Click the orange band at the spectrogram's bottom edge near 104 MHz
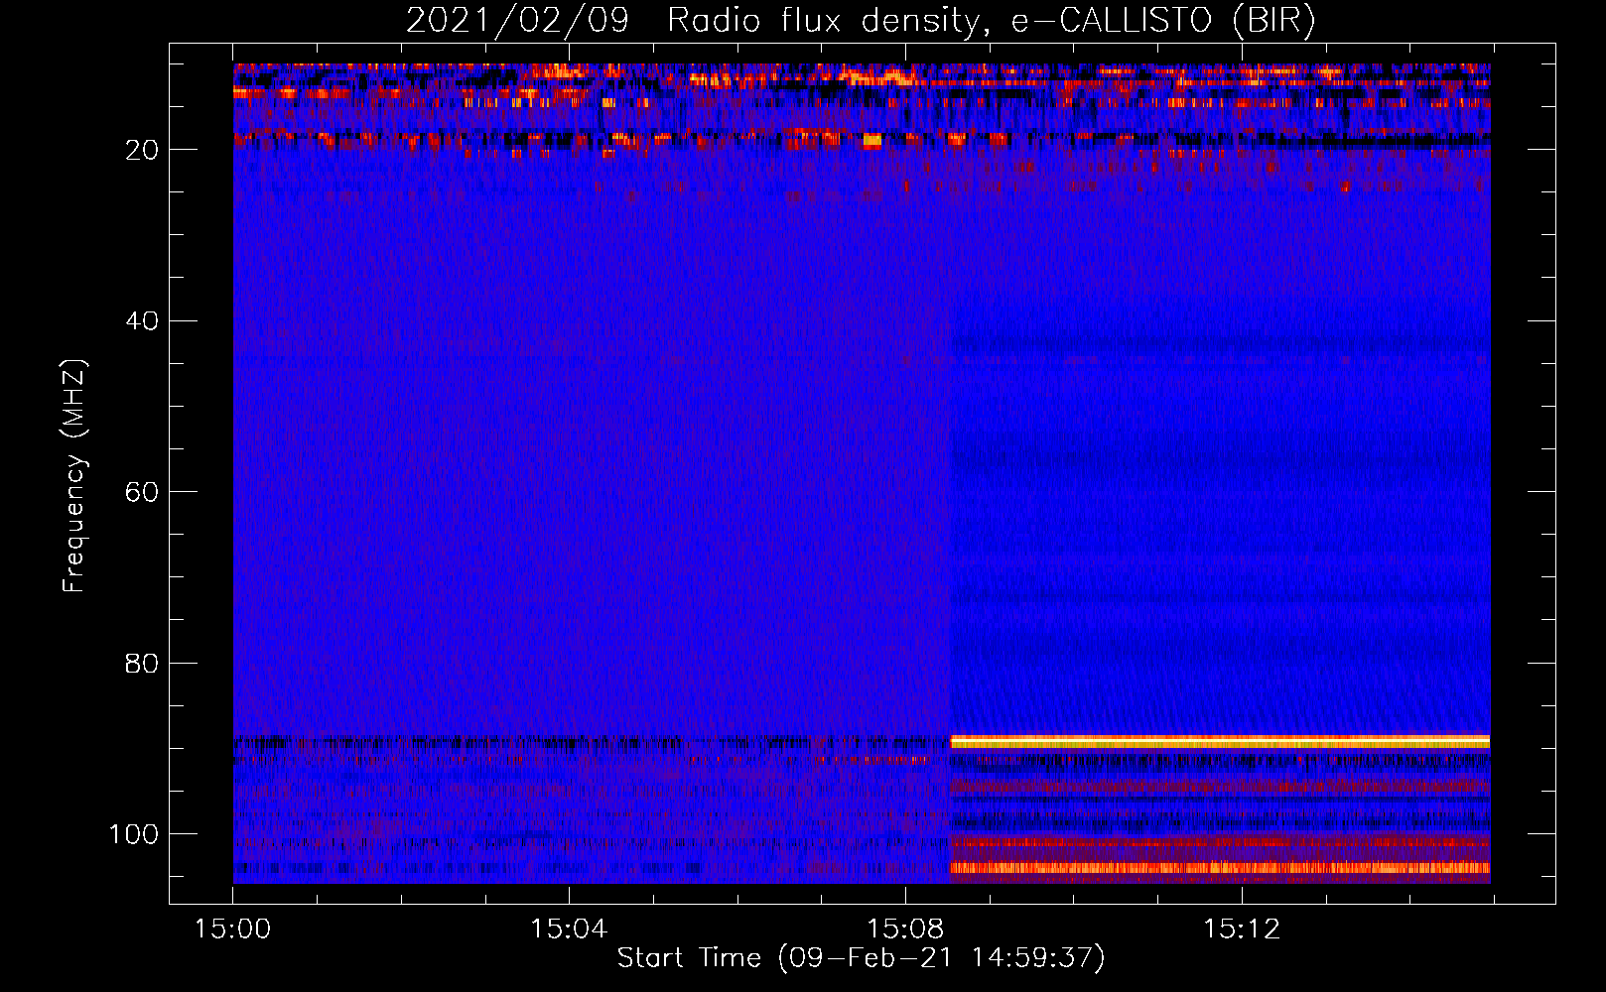The height and width of the screenshot is (992, 1606). coord(1220,868)
